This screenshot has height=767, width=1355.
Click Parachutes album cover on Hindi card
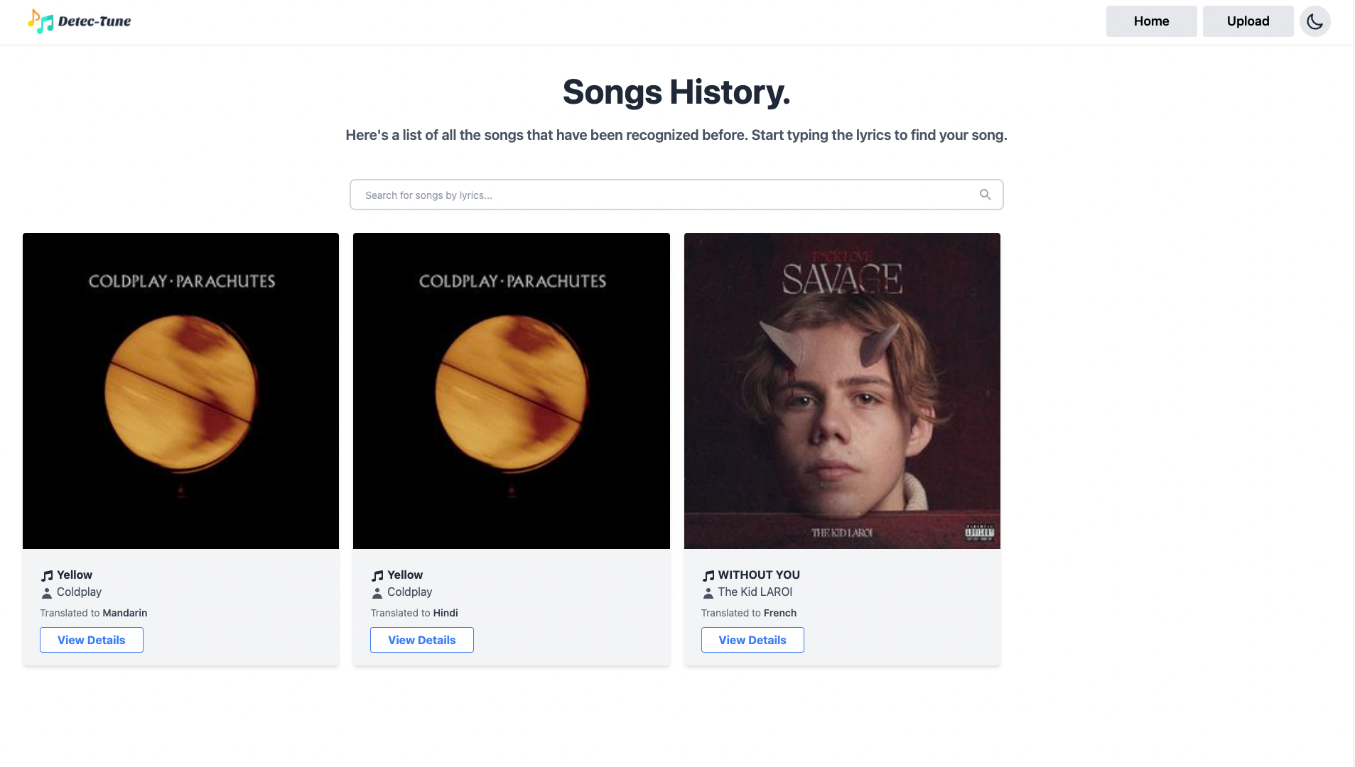click(512, 391)
